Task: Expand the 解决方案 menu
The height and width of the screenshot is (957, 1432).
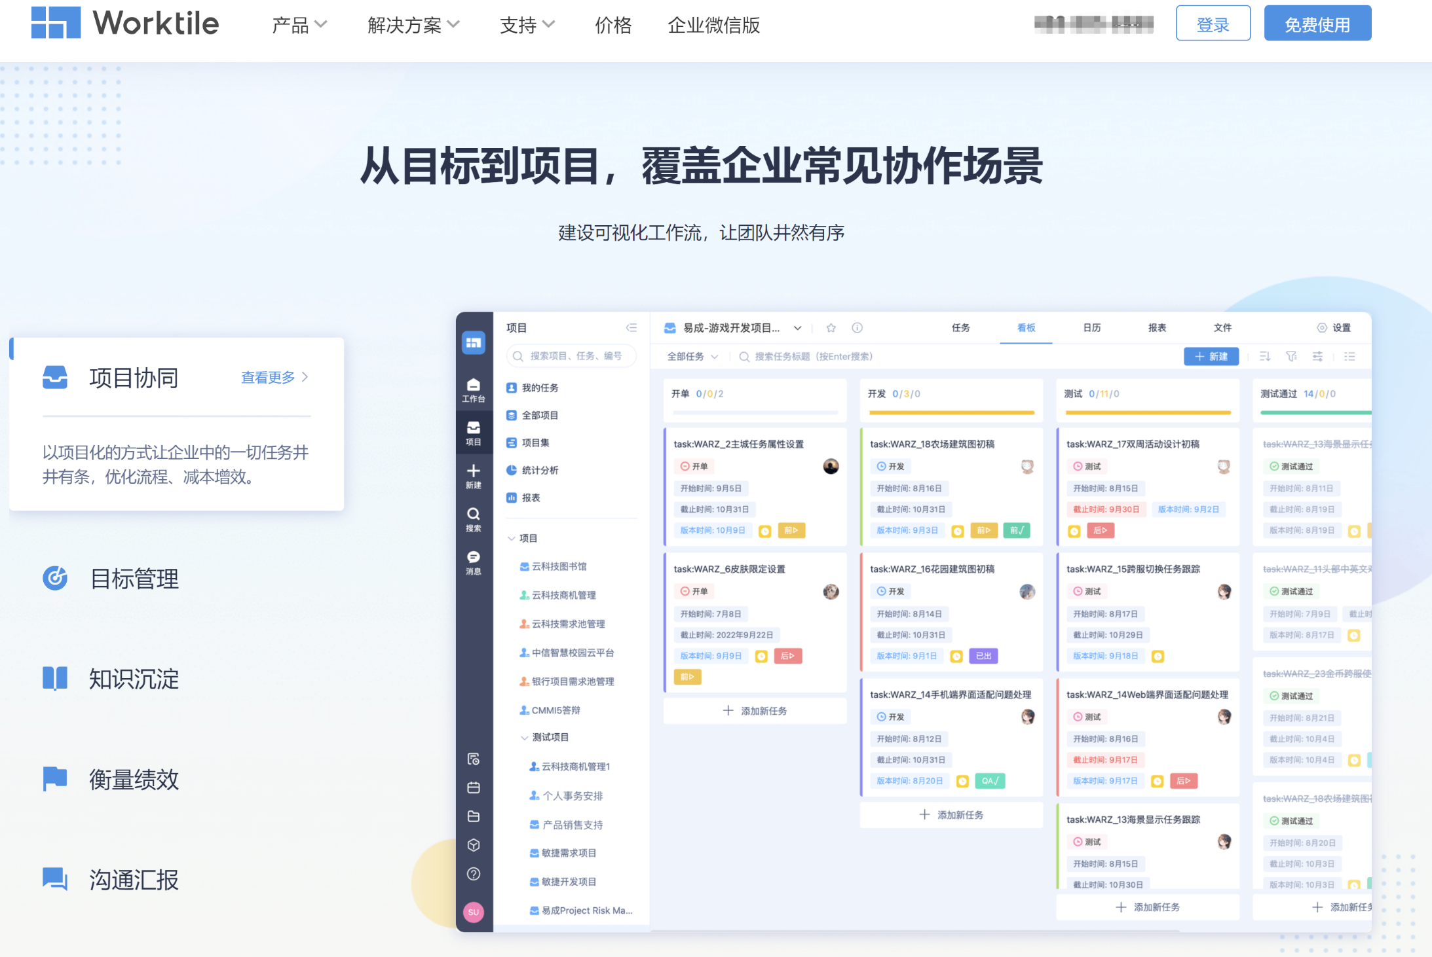Action: [x=413, y=25]
